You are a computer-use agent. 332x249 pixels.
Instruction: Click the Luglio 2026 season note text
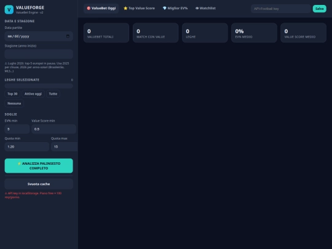tap(37, 67)
